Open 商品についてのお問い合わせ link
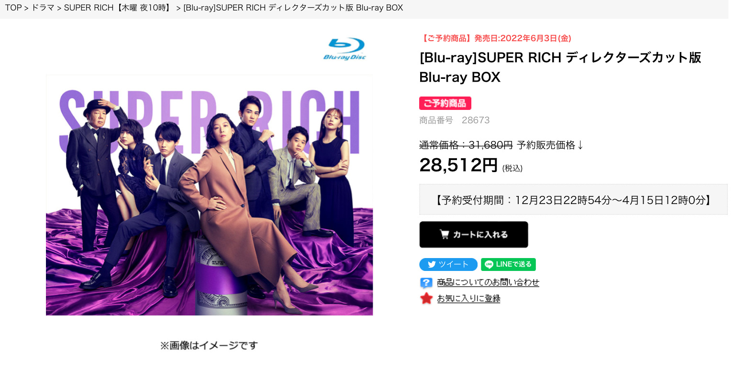This screenshot has height=367, width=735. (488, 282)
